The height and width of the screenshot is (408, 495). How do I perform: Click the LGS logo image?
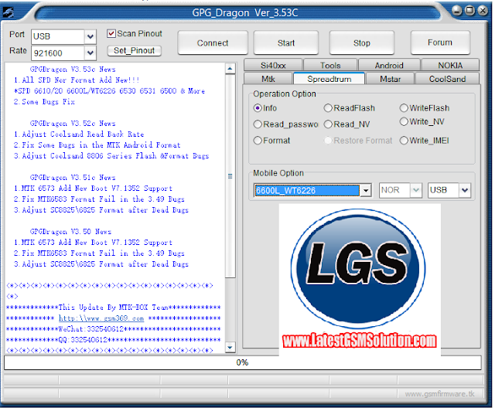click(358, 268)
